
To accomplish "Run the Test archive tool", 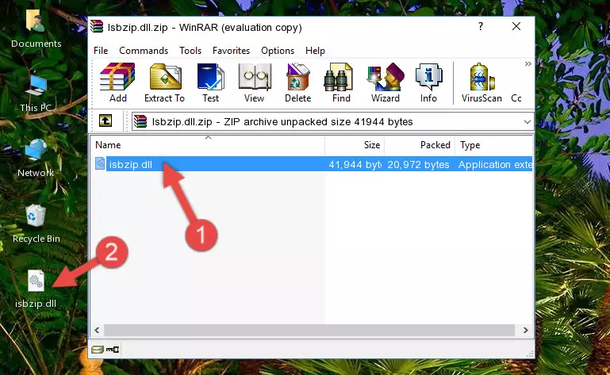I will click(210, 82).
